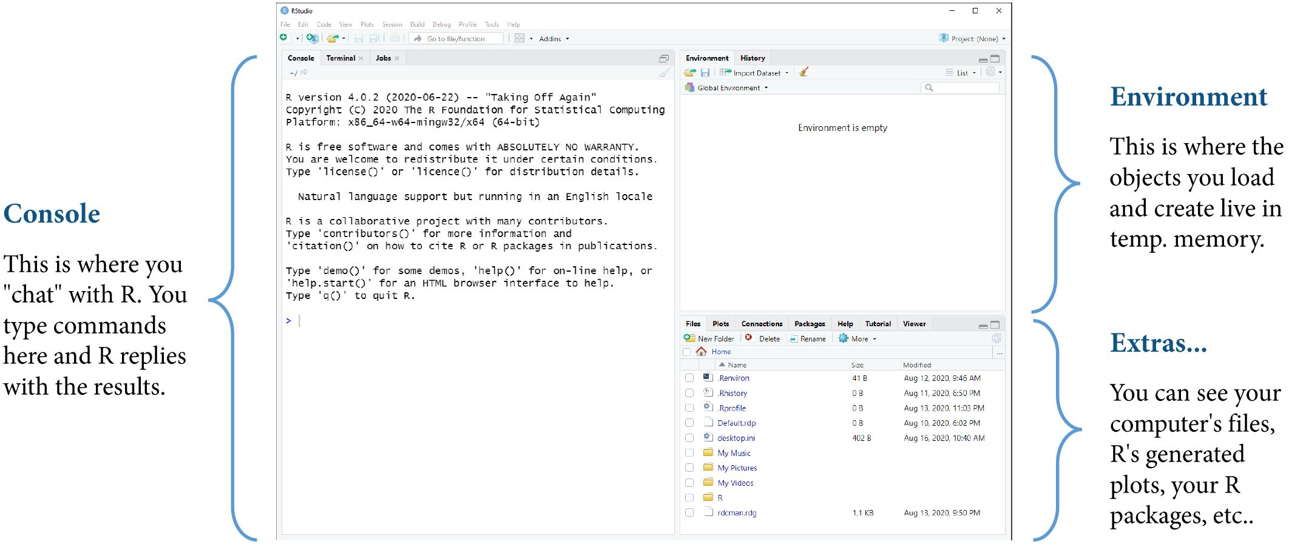Refresh the Files pane listing
The width and height of the screenshot is (1289, 547).
click(x=996, y=338)
